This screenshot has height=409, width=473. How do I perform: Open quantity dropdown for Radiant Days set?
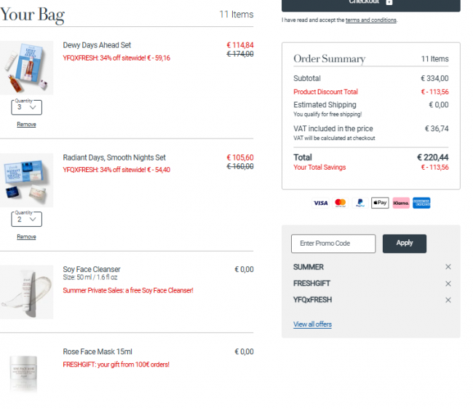click(26, 219)
